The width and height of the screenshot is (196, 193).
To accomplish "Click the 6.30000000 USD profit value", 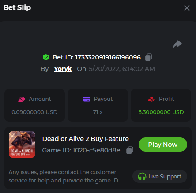I will pyautogui.click(x=161, y=112).
